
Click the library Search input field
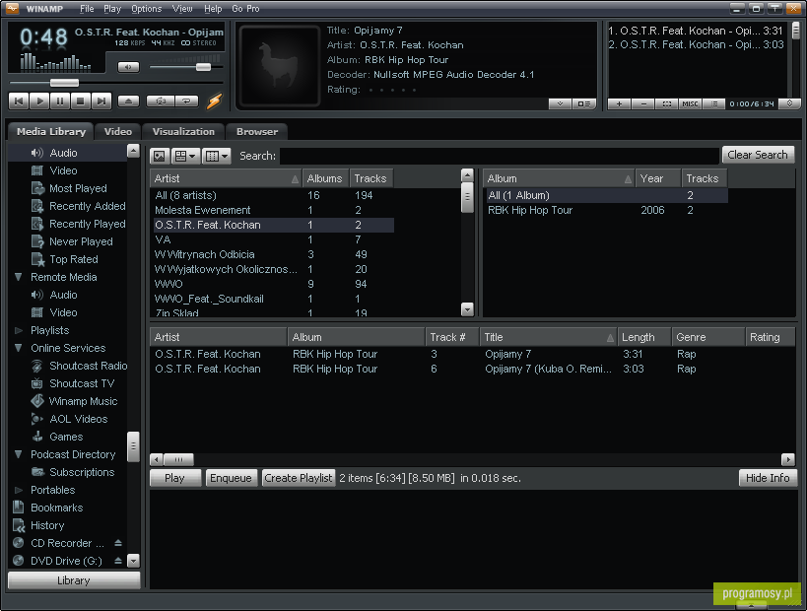(x=500, y=156)
